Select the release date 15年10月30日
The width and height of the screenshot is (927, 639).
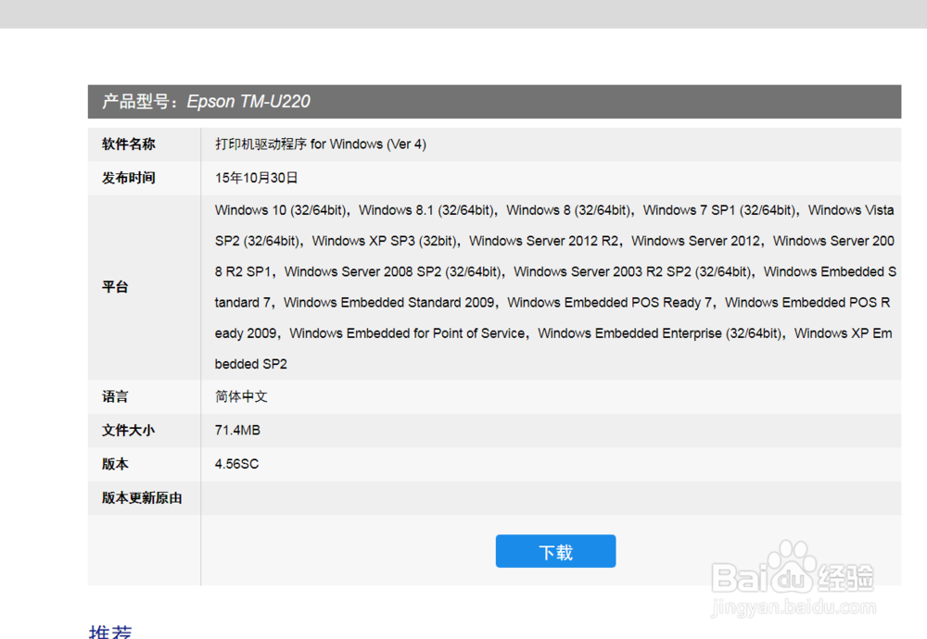(x=256, y=178)
